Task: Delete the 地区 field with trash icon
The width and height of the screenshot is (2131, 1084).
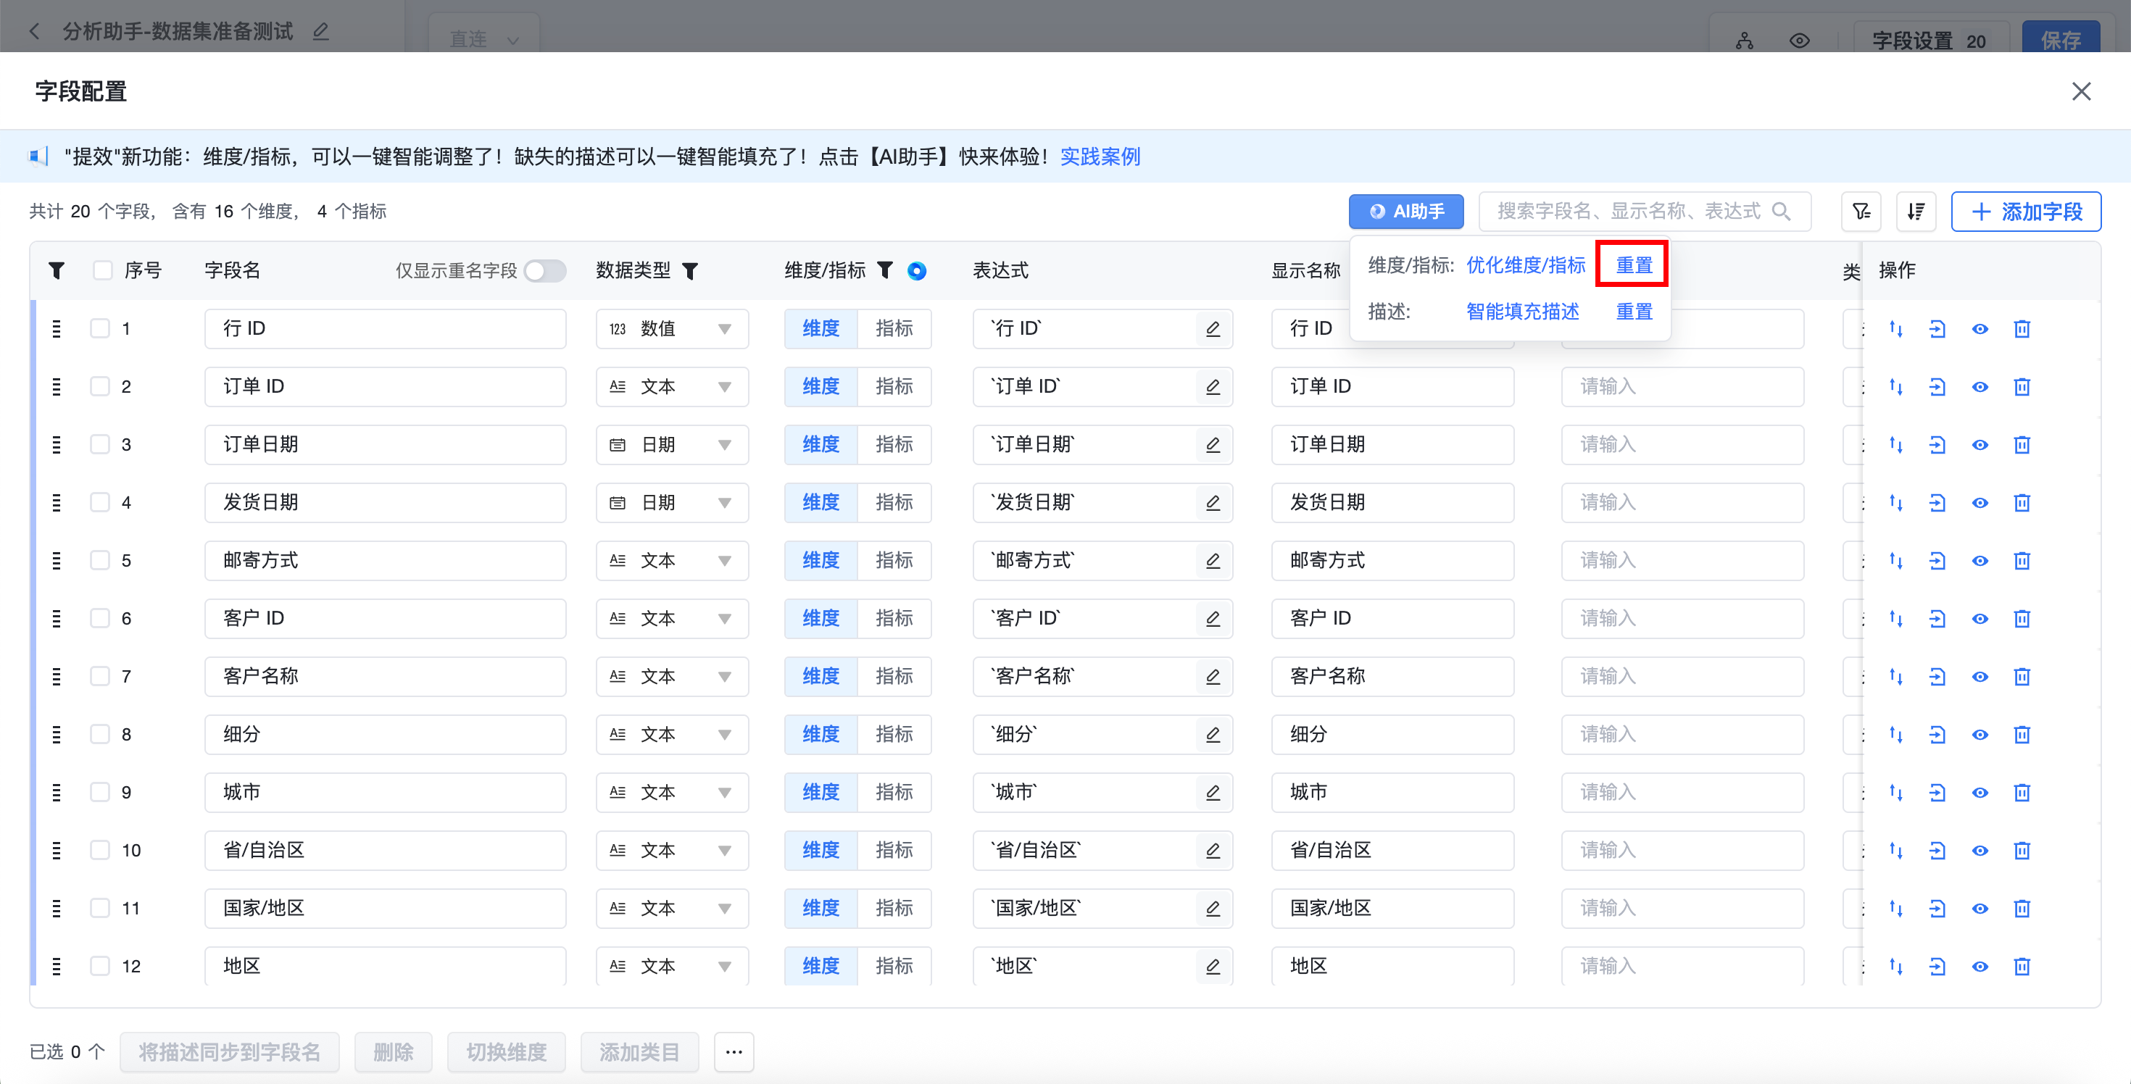Action: (x=2022, y=966)
